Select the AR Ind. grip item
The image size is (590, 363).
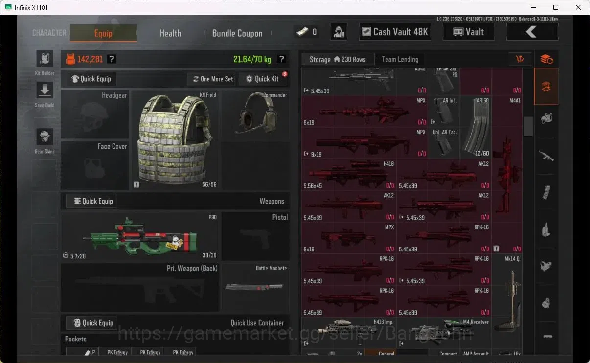444,112
